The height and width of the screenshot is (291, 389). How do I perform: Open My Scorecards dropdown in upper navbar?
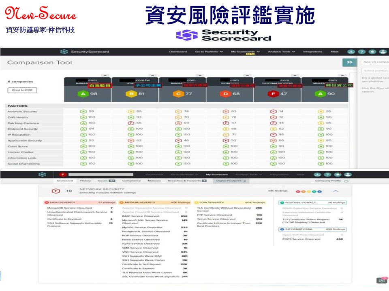click(246, 52)
